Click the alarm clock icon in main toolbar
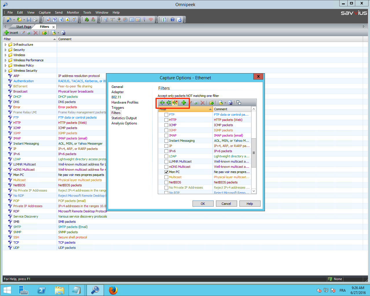 click(74, 20)
